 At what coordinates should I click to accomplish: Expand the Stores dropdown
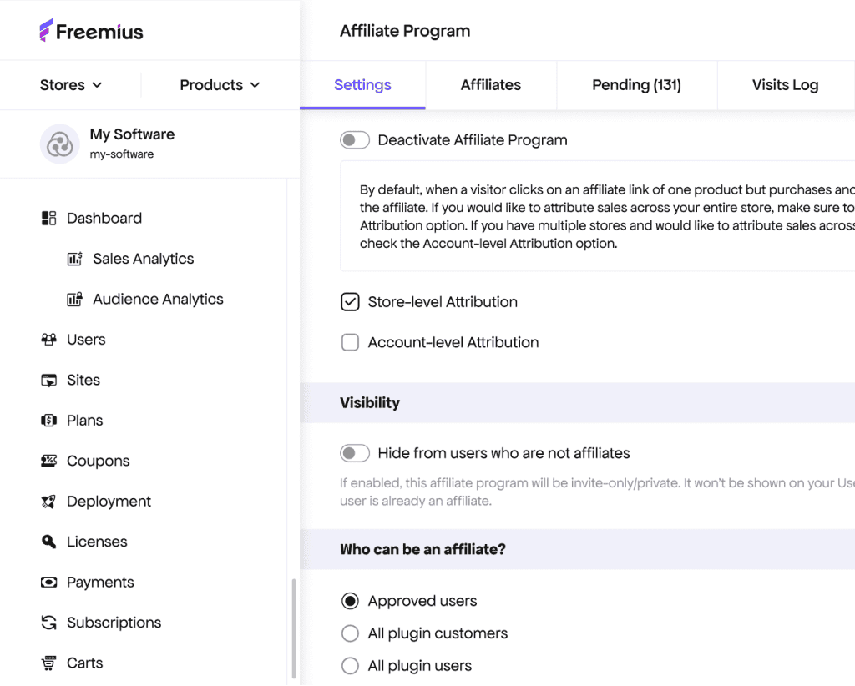tap(71, 85)
